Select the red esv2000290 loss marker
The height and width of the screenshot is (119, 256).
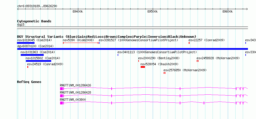pyautogui.click(x=139, y=61)
